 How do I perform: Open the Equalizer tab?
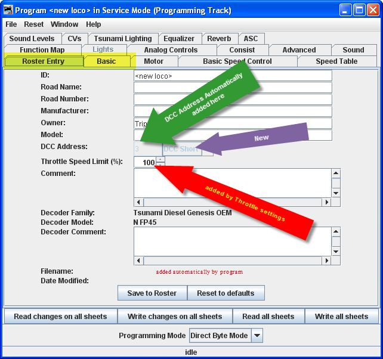pyautogui.click(x=179, y=39)
